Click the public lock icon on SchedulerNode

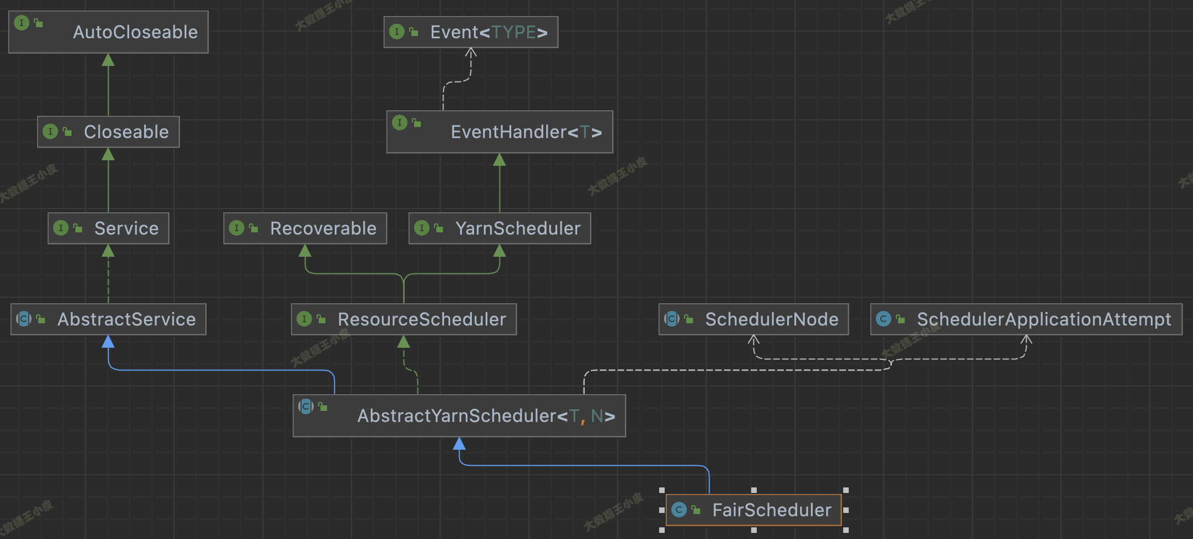(x=689, y=319)
